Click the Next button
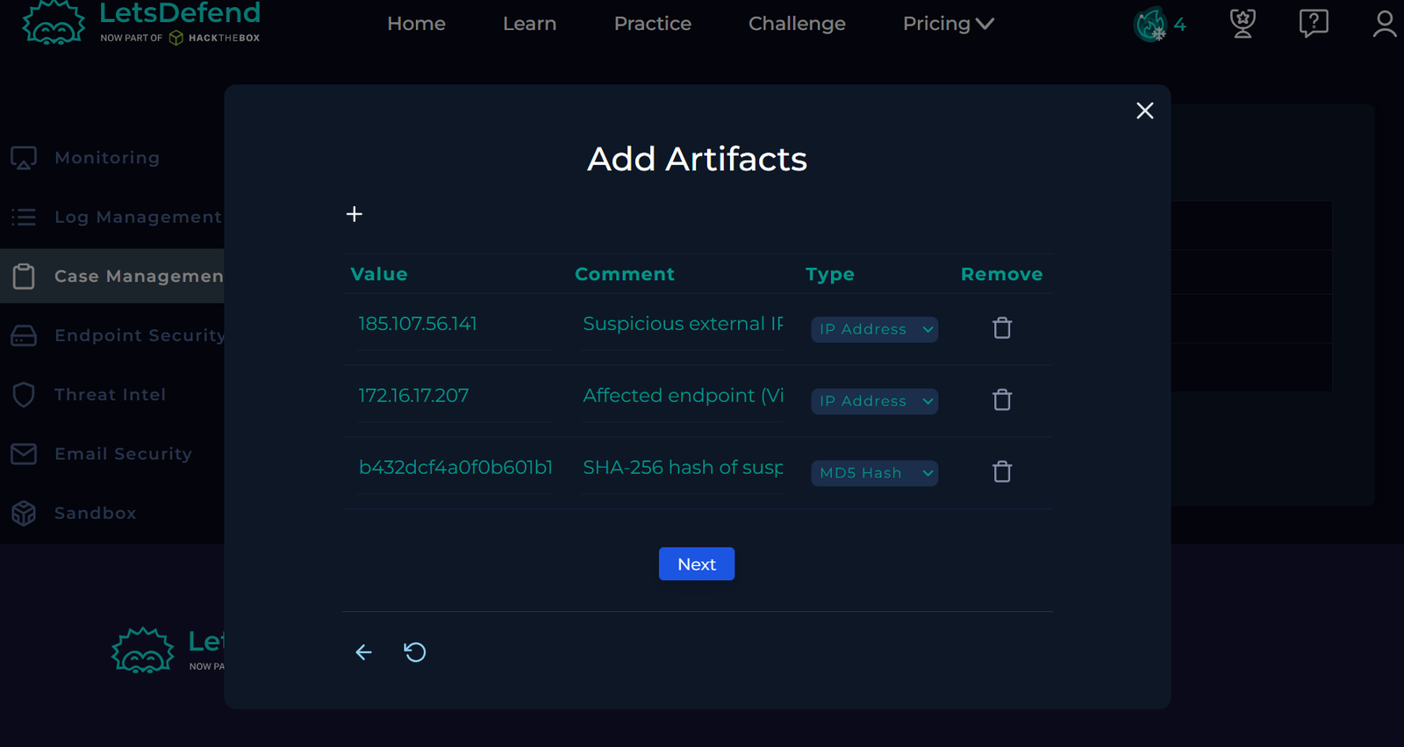The image size is (1404, 747). (697, 564)
